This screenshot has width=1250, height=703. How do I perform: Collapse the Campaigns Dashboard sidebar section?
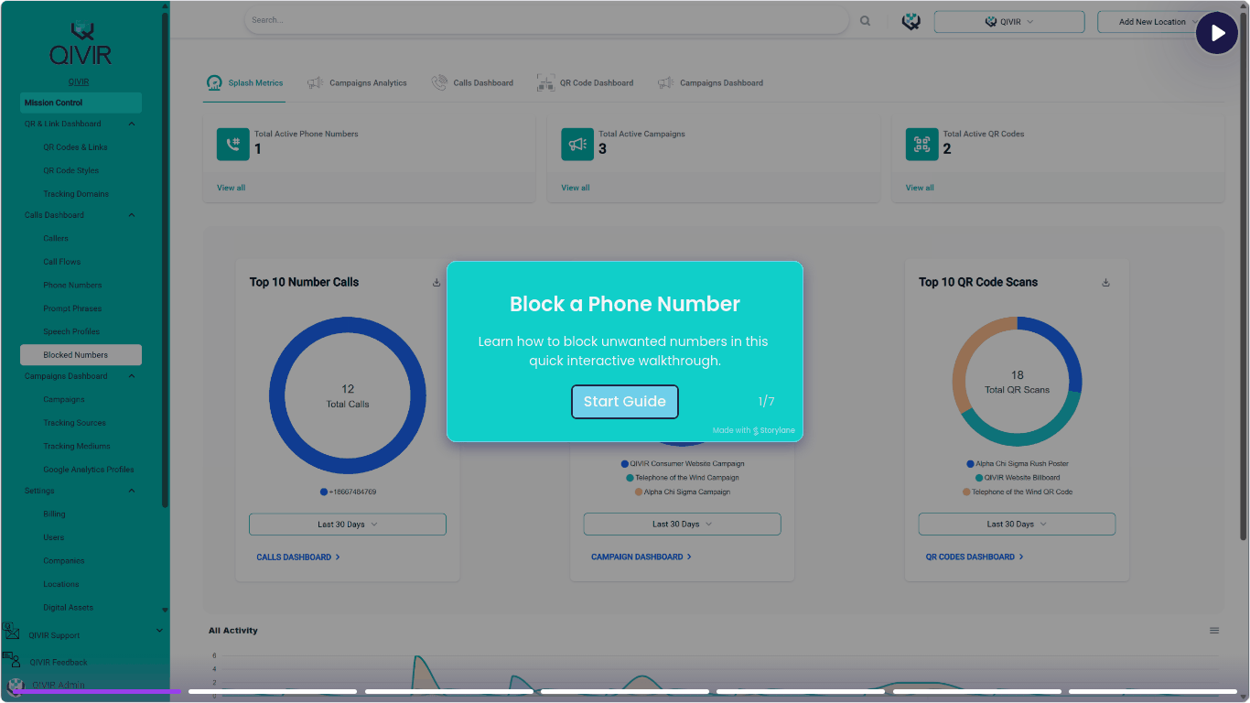coord(132,376)
